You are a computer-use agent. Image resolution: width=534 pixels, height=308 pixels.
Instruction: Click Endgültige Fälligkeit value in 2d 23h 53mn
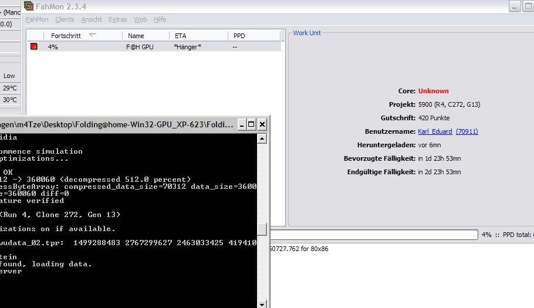click(x=440, y=172)
